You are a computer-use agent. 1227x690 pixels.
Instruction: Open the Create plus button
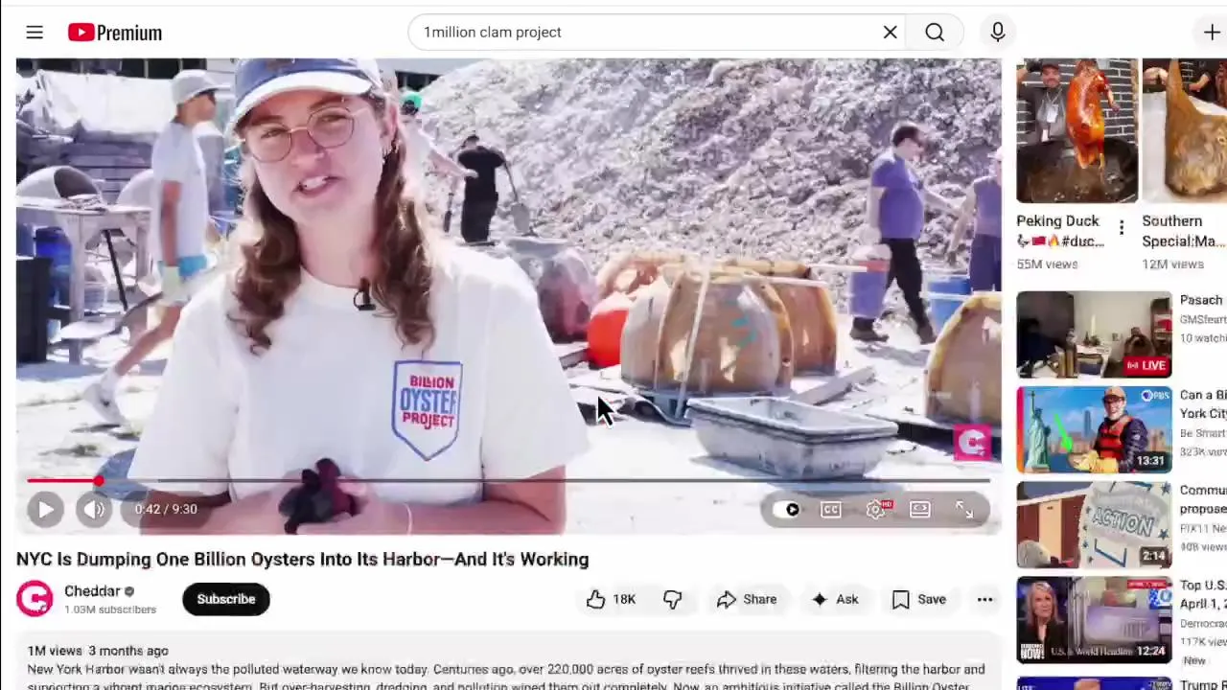click(x=1212, y=33)
